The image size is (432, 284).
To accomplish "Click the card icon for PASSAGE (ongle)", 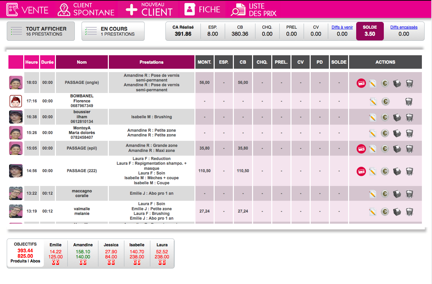I will (361, 83).
